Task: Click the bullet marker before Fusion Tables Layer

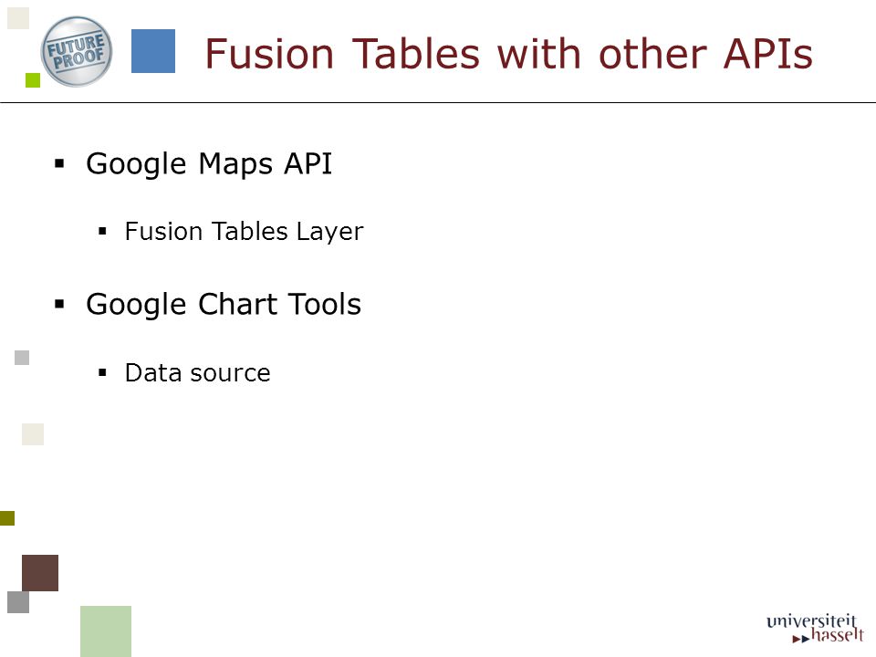Action: [x=102, y=231]
